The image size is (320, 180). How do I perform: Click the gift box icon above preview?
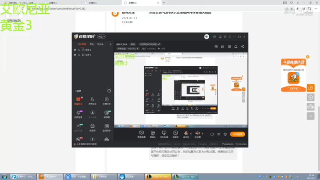(x=216, y=46)
